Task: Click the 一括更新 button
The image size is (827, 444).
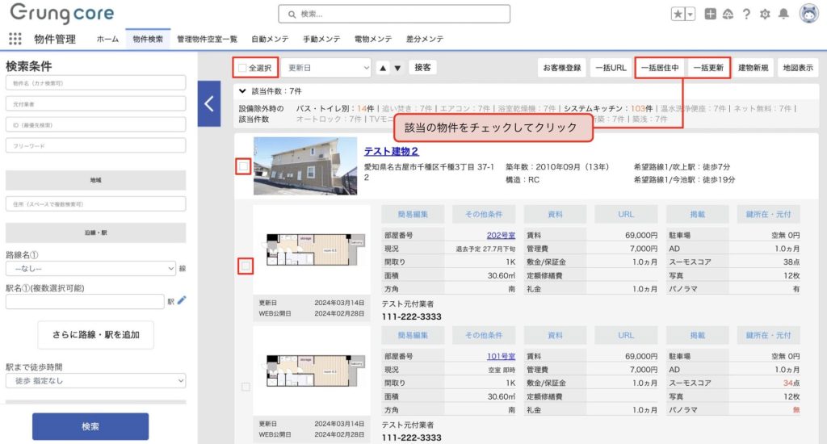Action: (x=708, y=68)
